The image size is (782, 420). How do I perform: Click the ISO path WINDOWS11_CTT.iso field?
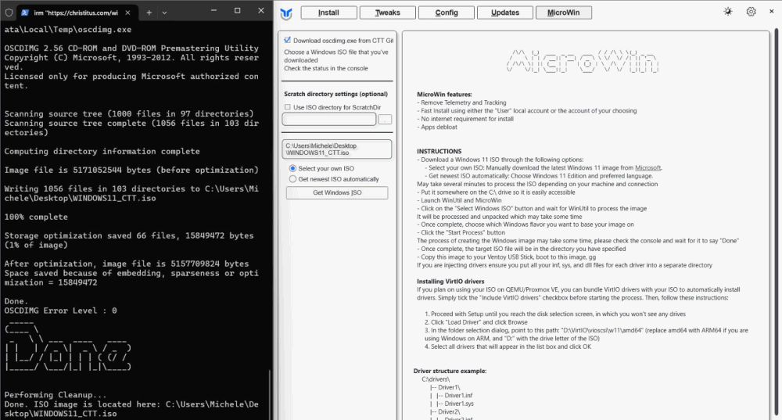point(337,149)
